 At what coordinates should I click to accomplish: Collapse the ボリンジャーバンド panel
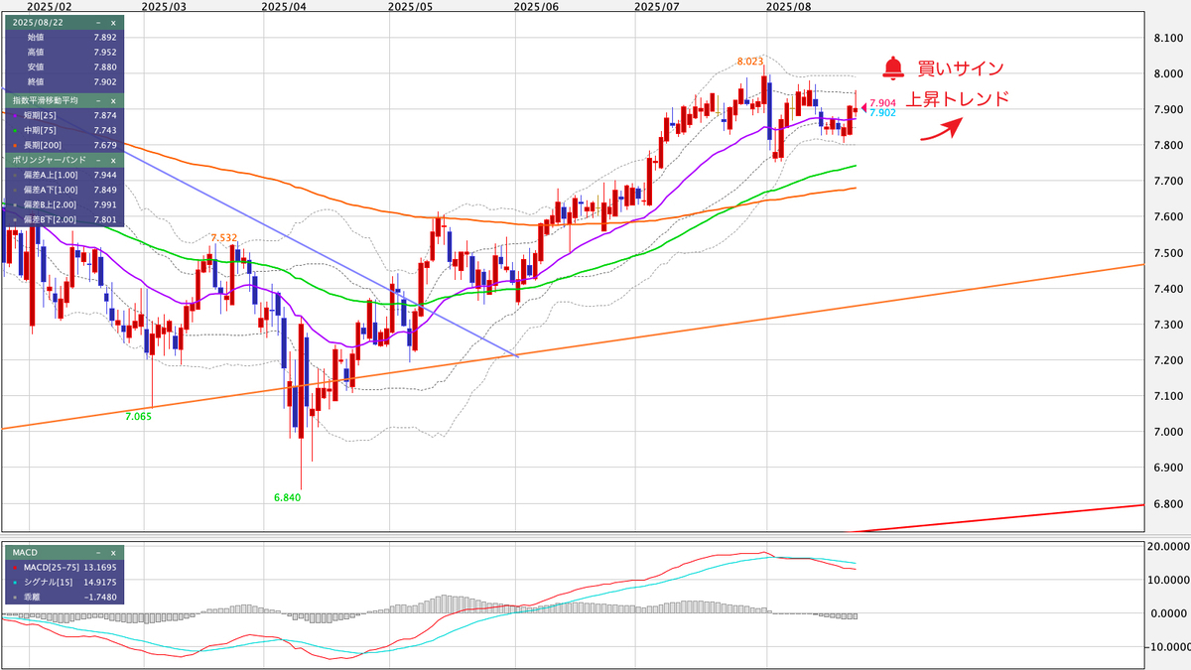(98, 159)
